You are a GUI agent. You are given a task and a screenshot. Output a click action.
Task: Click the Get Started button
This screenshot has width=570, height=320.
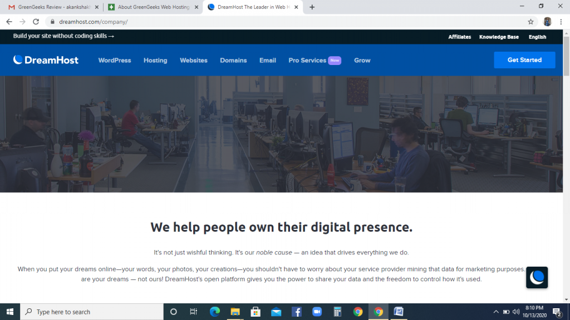point(524,60)
